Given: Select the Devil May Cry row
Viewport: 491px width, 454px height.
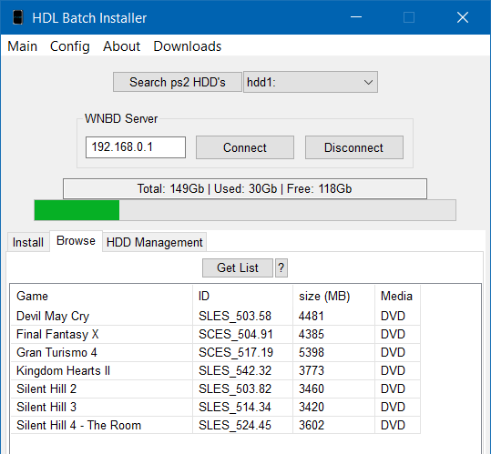Looking at the screenshot, I should [215, 316].
